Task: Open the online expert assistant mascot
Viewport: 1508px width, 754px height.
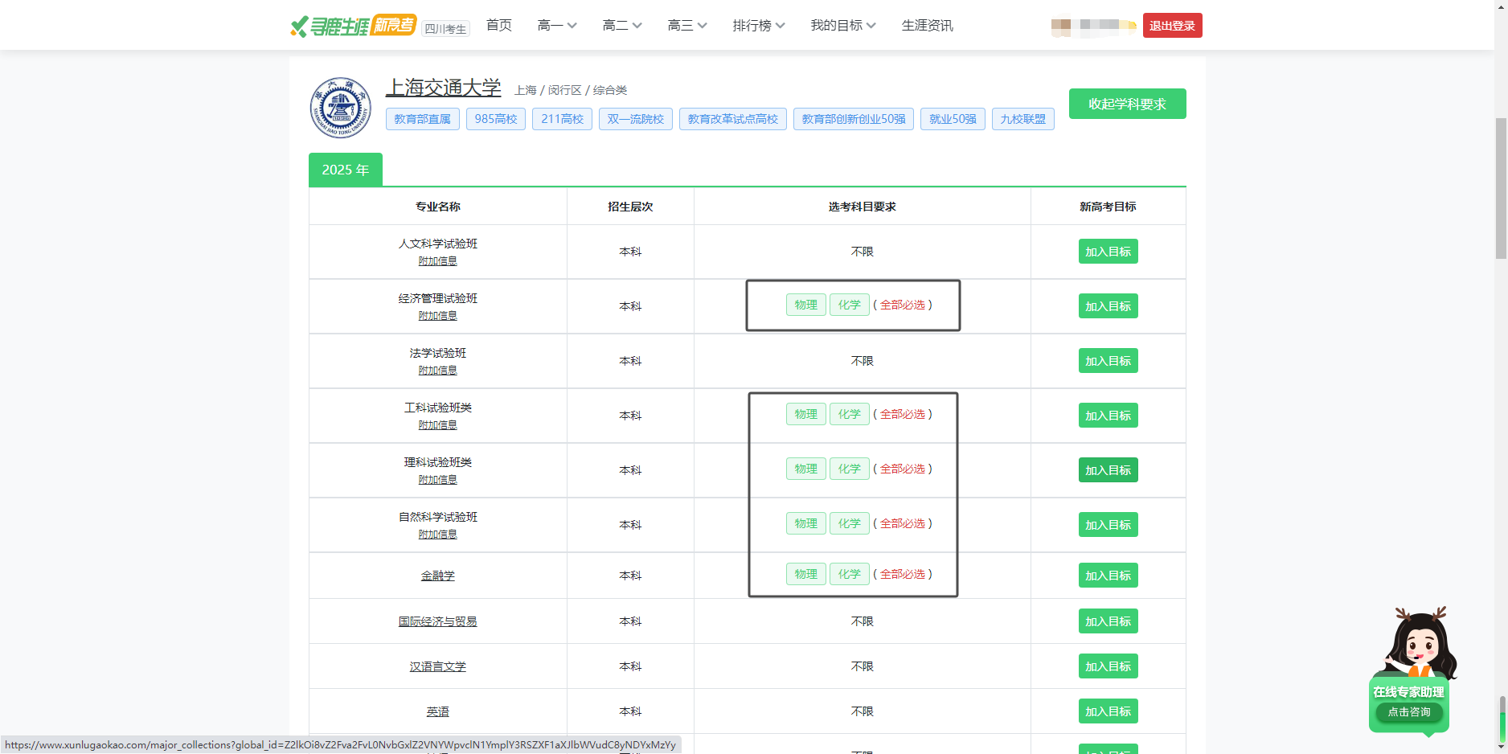Action: 1419,643
